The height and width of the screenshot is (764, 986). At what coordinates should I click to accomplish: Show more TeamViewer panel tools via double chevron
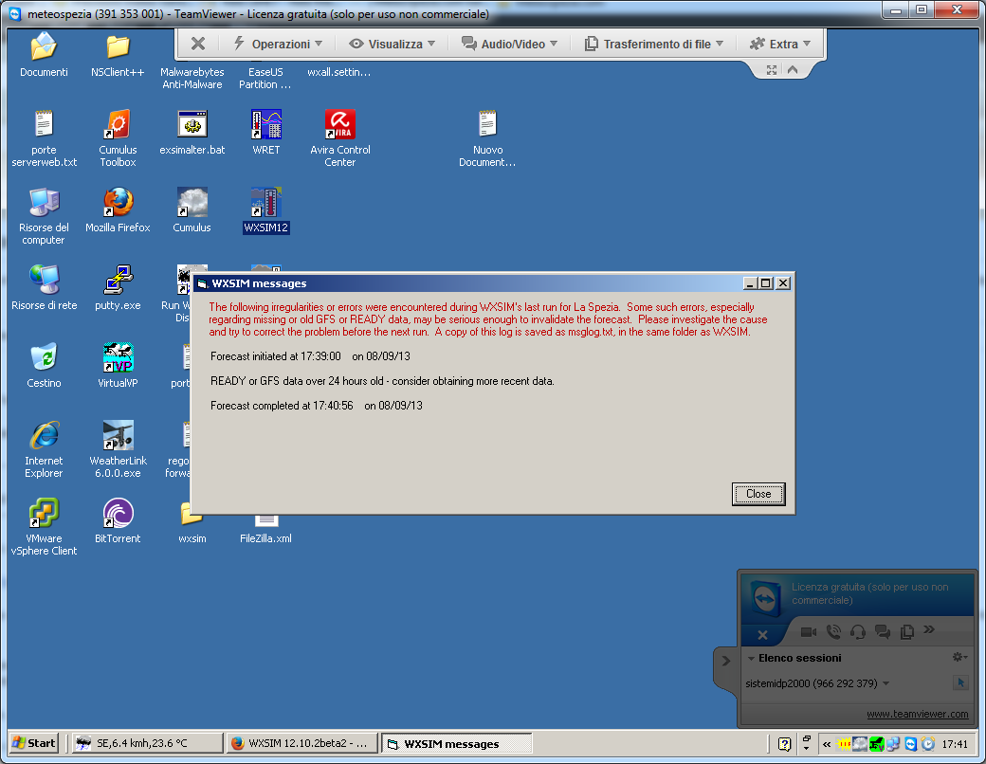tap(929, 629)
